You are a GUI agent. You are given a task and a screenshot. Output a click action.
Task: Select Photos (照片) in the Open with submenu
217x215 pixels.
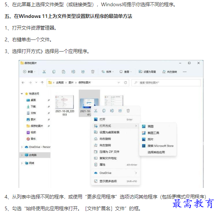point(158,139)
